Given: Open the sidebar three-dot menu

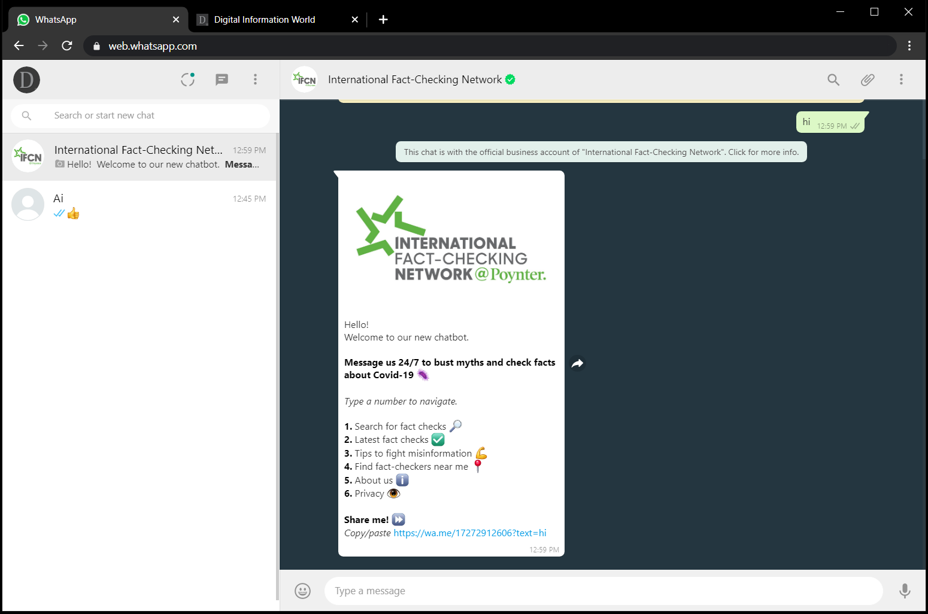Looking at the screenshot, I should pos(255,80).
